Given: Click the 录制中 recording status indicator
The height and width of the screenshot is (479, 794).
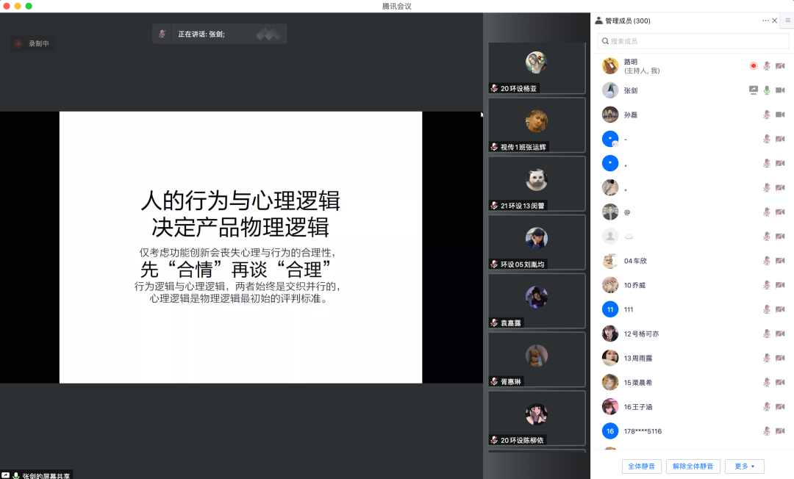Looking at the screenshot, I should click(x=32, y=43).
